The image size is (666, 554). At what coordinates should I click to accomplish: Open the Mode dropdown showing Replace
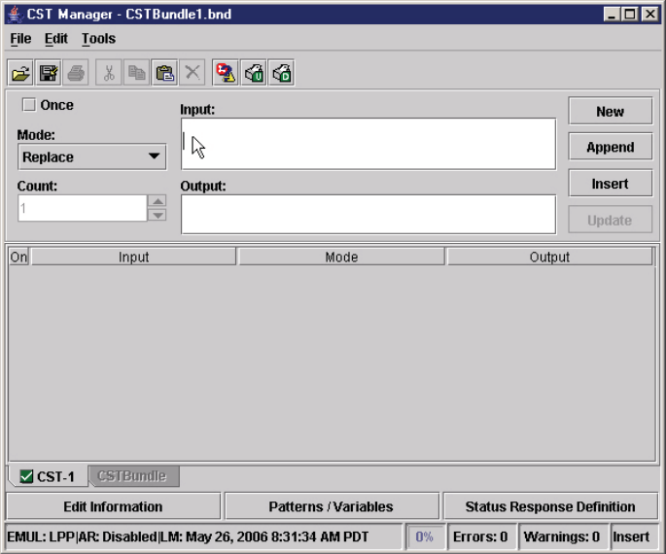[91, 157]
